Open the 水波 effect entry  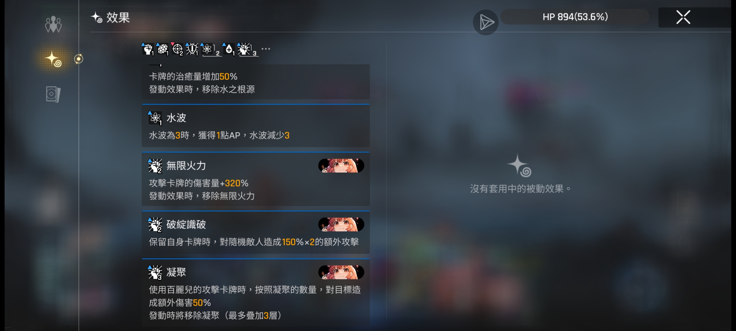[255, 126]
